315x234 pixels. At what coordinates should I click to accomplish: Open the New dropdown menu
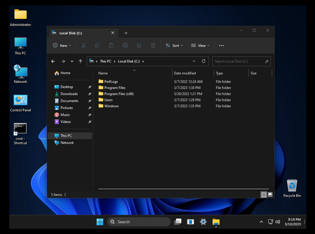(x=62, y=45)
